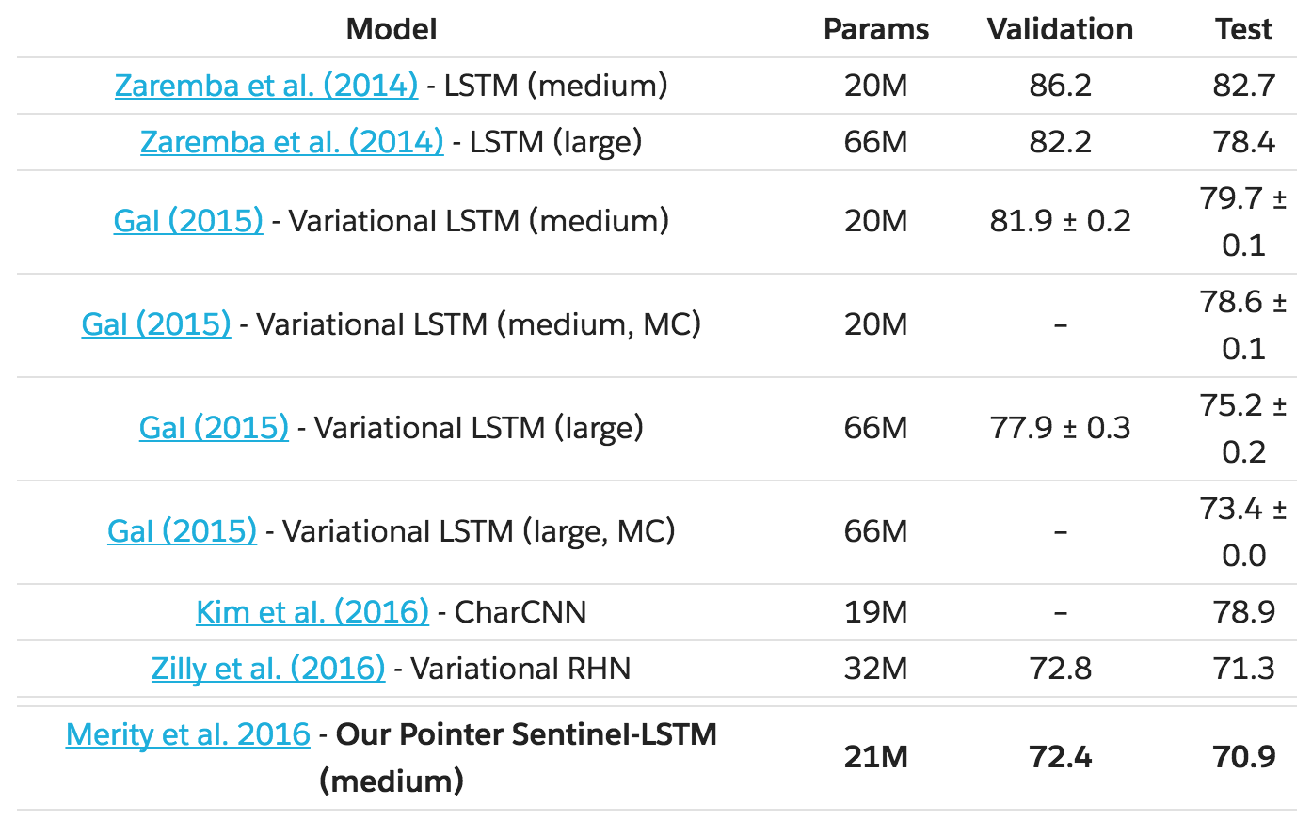Open the Kim et al. (2016) CharCNN link
The width and height of the screenshot is (1312, 820).
pos(312,612)
